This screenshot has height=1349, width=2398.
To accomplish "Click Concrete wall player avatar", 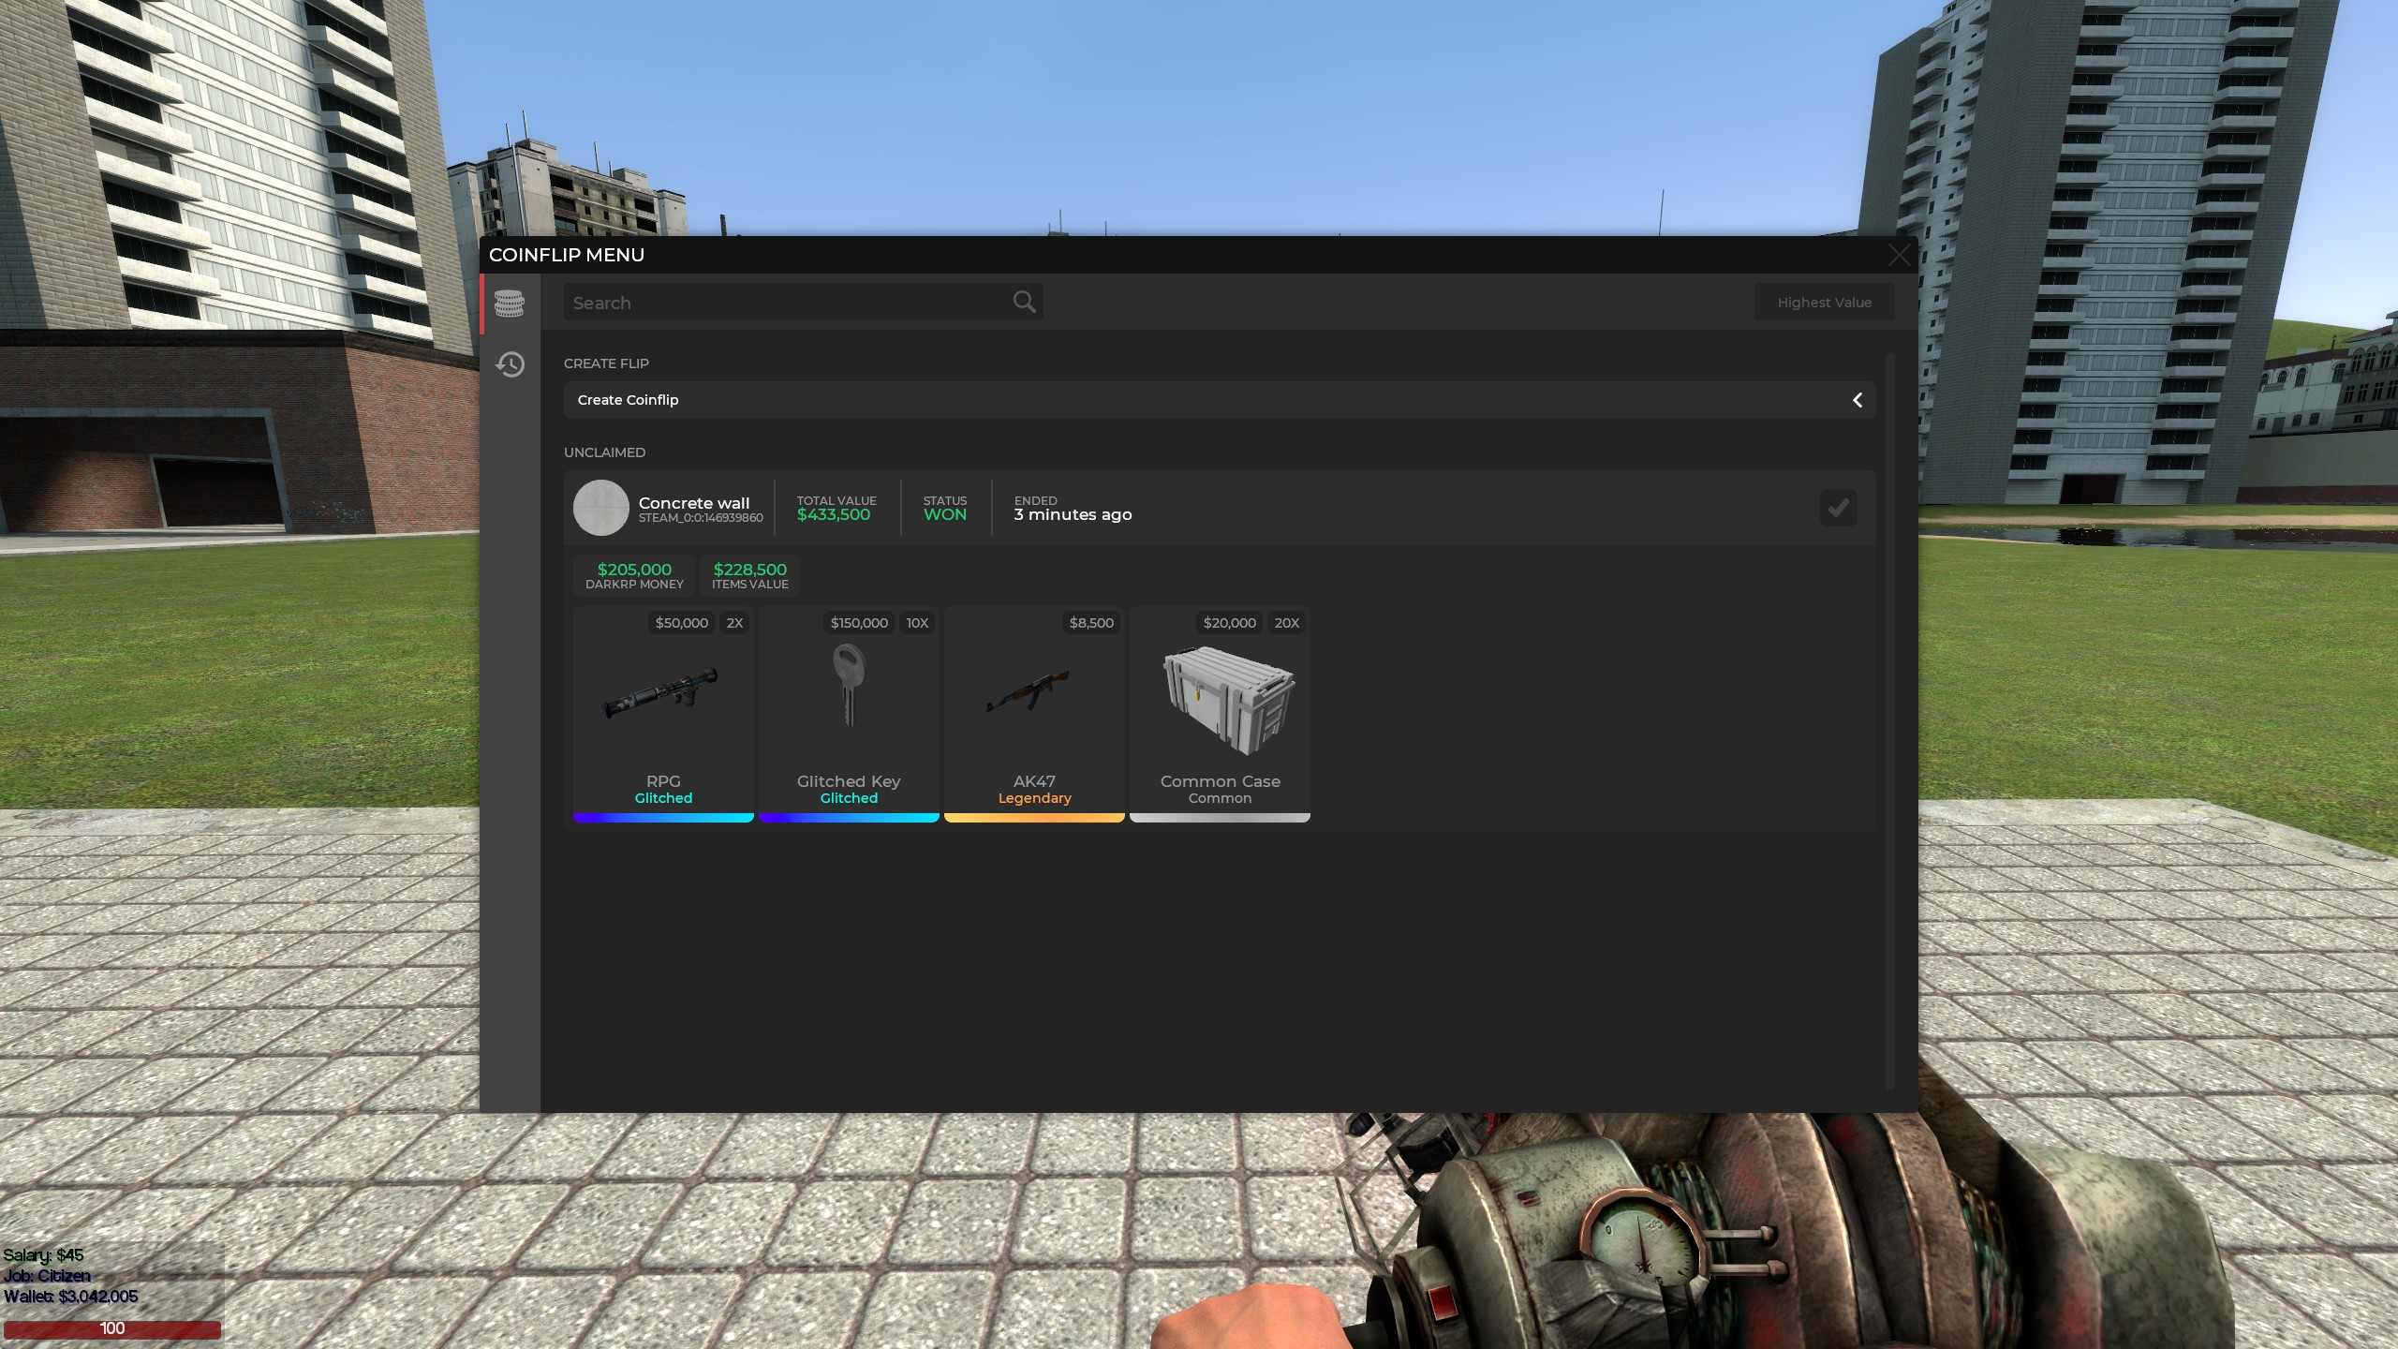I will [600, 508].
